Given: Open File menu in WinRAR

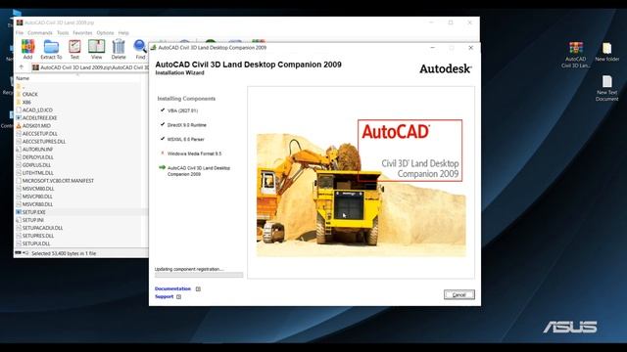Looking at the screenshot, I should pos(20,32).
